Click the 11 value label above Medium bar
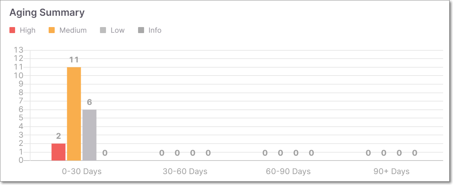The height and width of the screenshot is (185, 453). 74,60
